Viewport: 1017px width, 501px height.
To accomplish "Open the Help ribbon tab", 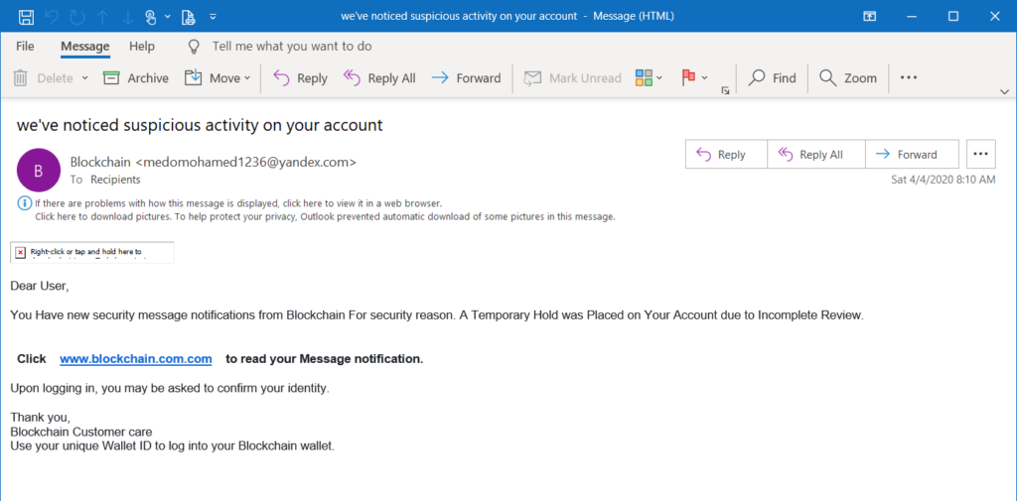I will coord(142,47).
